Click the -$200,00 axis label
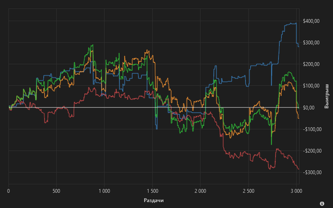 click(x=312, y=151)
